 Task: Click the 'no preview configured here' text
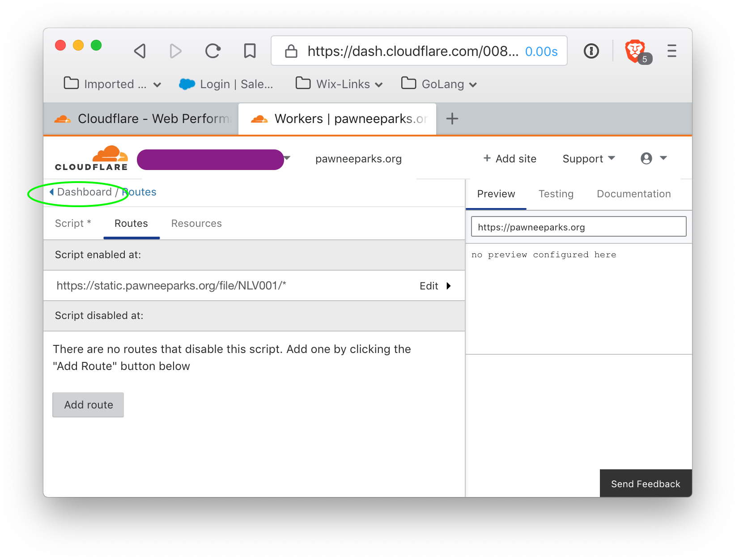click(x=544, y=255)
